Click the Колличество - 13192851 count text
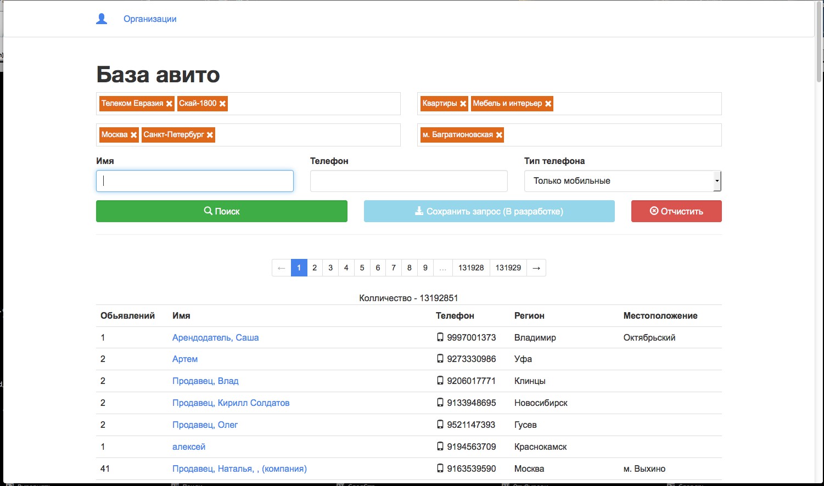This screenshot has width=824, height=486. coord(408,298)
